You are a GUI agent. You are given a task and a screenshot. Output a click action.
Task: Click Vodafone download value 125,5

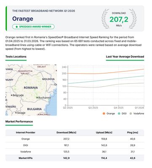tap(67, 152)
